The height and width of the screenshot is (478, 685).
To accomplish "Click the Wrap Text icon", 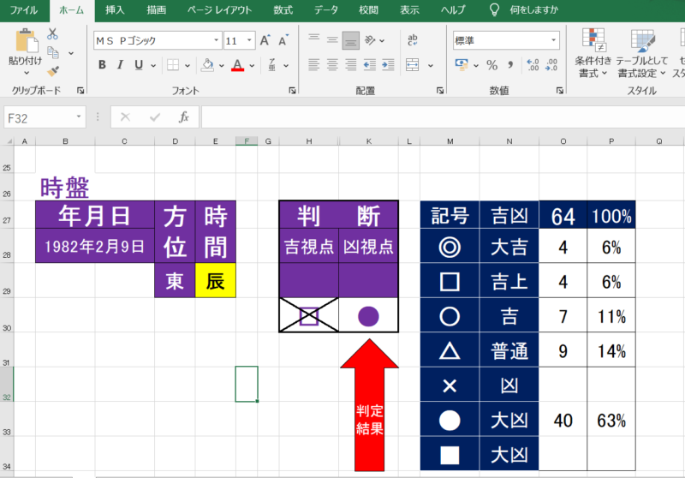I will pyautogui.click(x=412, y=40).
